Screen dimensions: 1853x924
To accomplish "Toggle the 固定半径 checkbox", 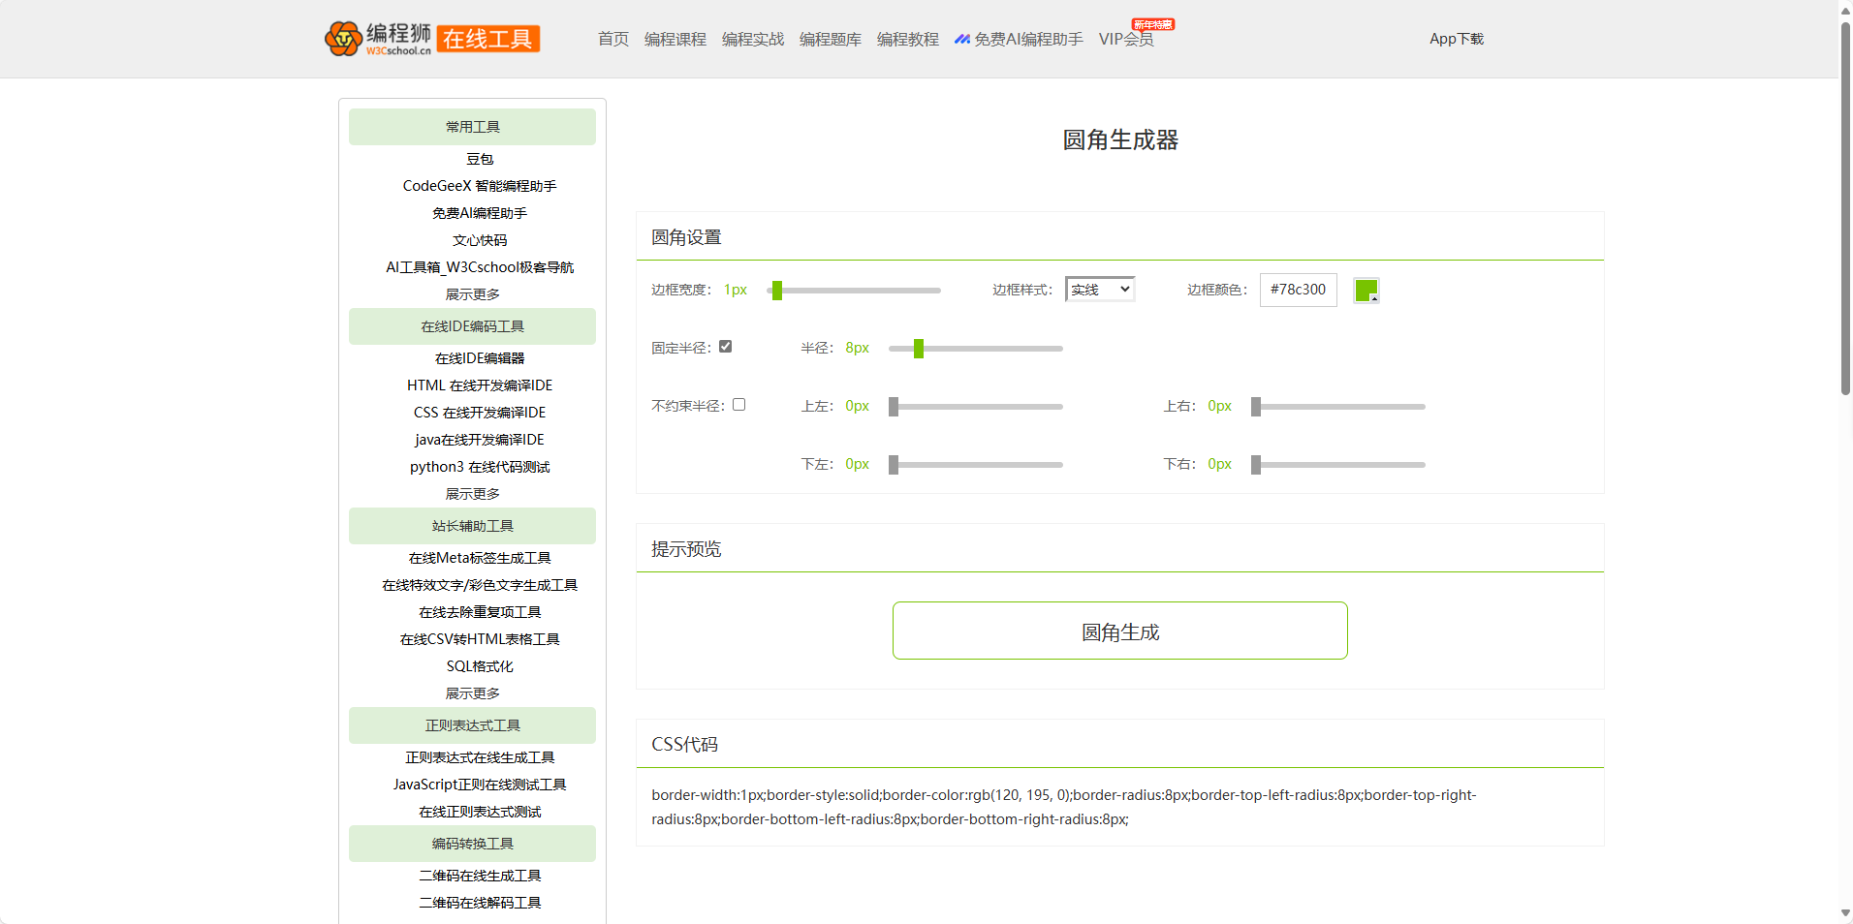I will [x=726, y=347].
